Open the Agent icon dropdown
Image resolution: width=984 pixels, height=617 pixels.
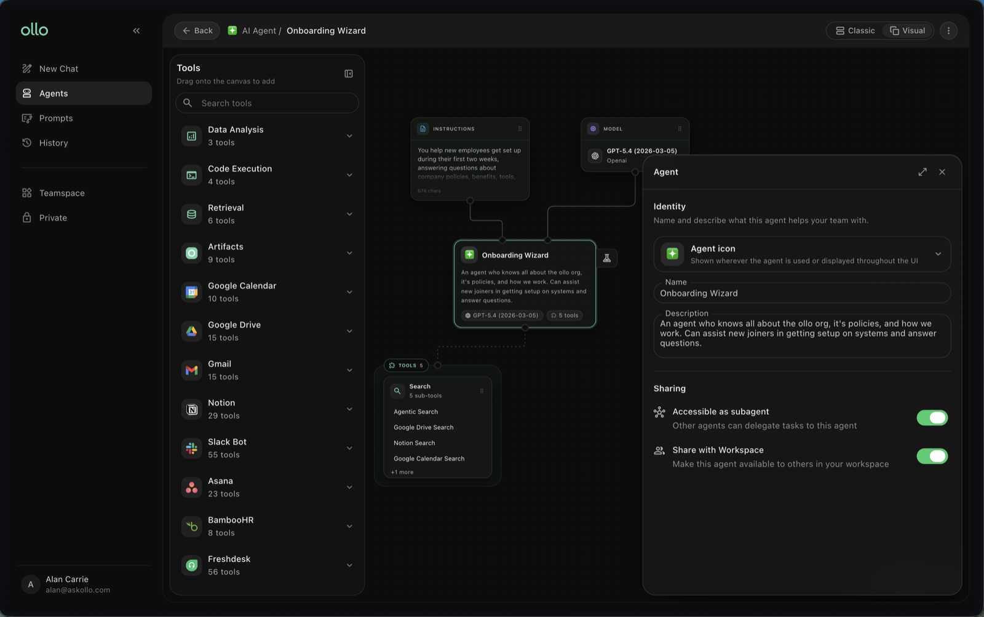tap(802, 254)
